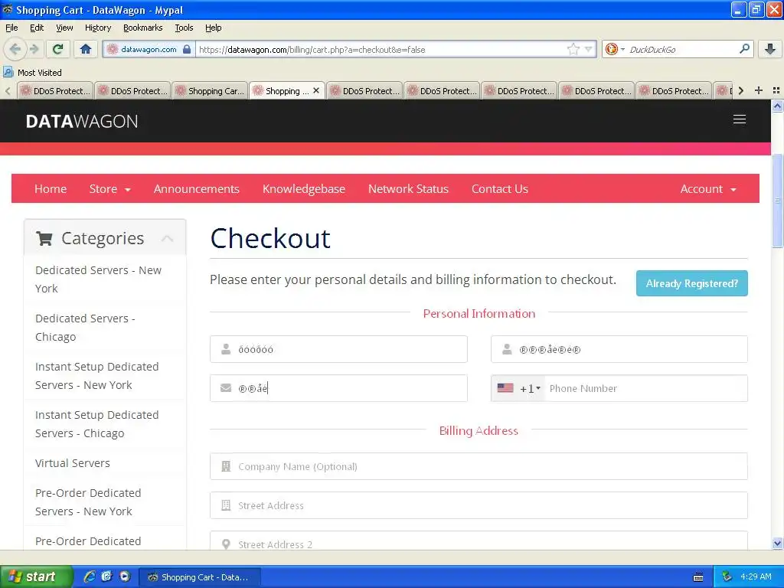Open the Windows start button

click(x=36, y=577)
